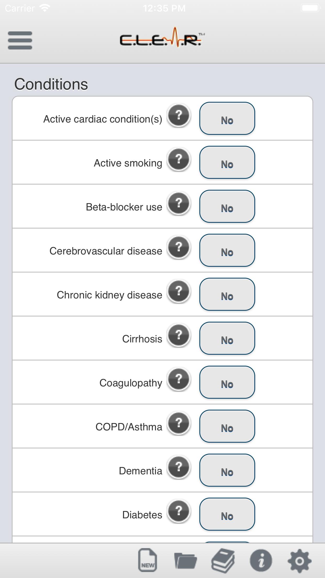
Task: Show help for Cirrhosis
Action: [179, 336]
